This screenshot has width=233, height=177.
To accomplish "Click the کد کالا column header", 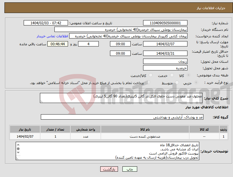I will pos(204,129).
